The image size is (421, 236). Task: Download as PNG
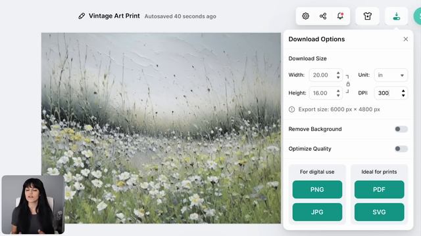coord(317,189)
